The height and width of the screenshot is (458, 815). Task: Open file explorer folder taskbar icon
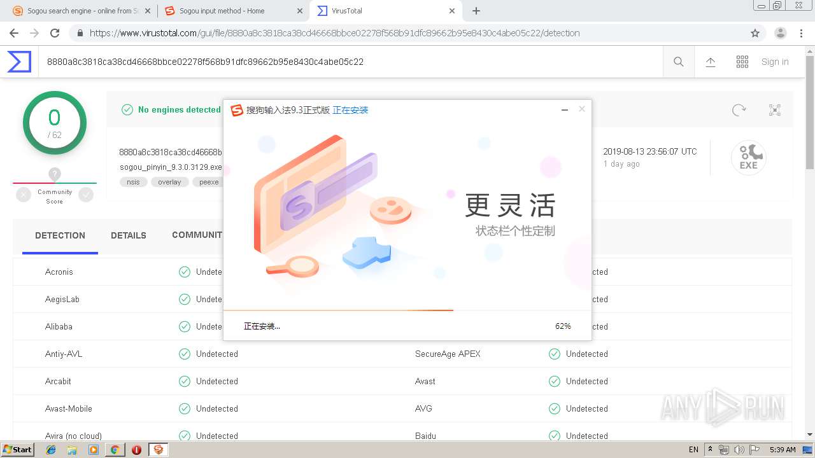tap(72, 449)
